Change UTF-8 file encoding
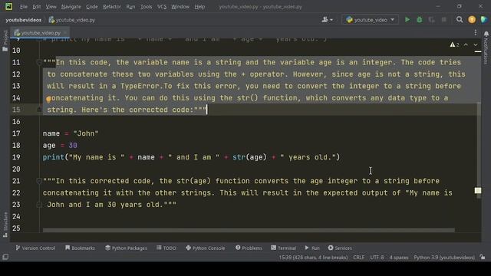This screenshot has height=276, width=491. point(377,258)
